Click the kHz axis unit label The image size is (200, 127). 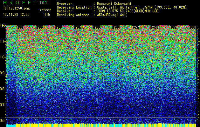pos(3,26)
